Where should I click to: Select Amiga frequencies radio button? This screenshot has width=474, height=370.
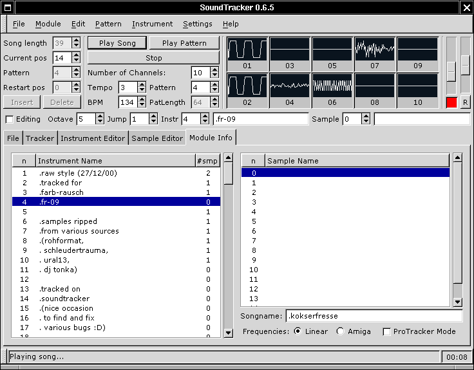tap(340, 331)
